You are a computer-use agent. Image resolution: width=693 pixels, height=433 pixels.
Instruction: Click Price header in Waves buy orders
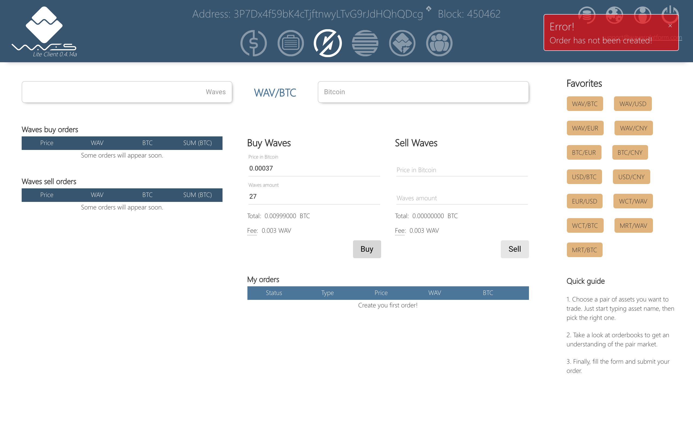(x=47, y=143)
